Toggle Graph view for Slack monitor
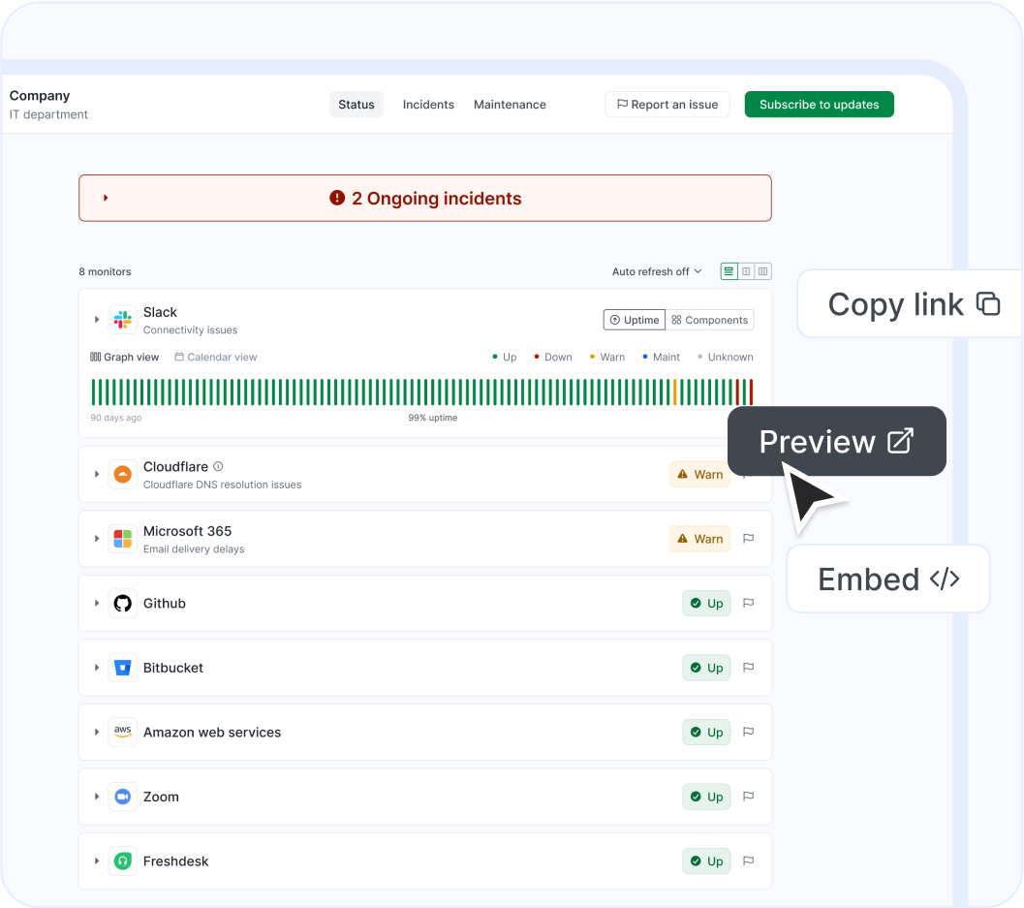The width and height of the screenshot is (1024, 908). [125, 357]
